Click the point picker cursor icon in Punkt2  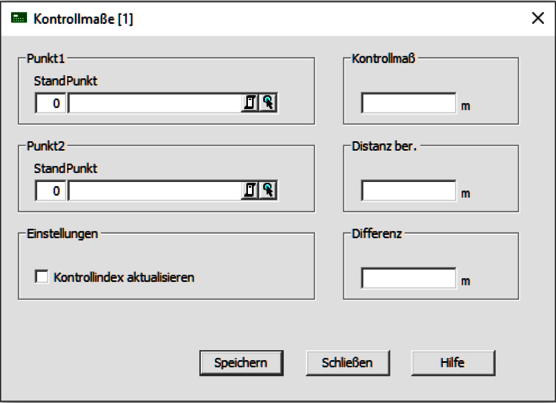click(268, 191)
